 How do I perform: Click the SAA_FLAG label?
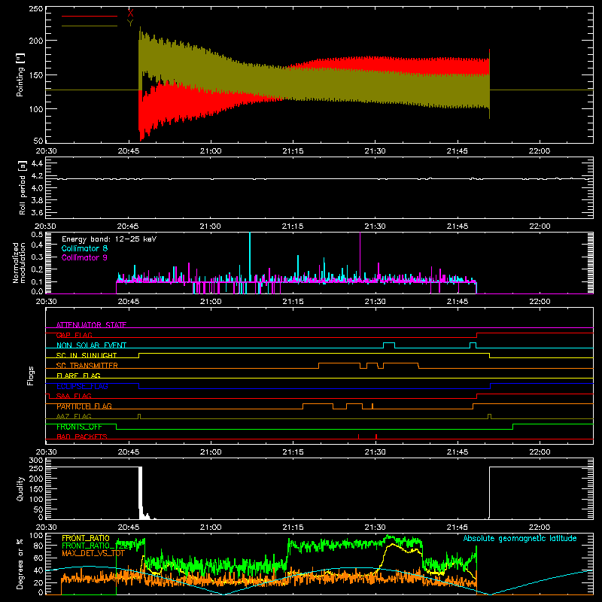click(x=74, y=396)
